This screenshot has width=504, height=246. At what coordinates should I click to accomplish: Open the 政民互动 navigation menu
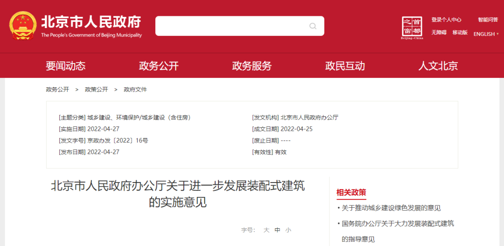click(345, 66)
